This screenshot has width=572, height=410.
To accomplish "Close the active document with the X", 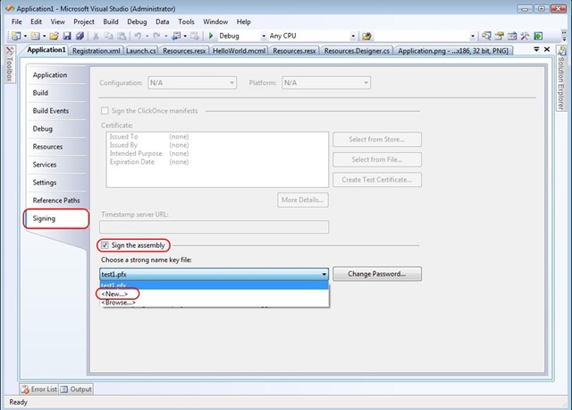I will click(547, 49).
